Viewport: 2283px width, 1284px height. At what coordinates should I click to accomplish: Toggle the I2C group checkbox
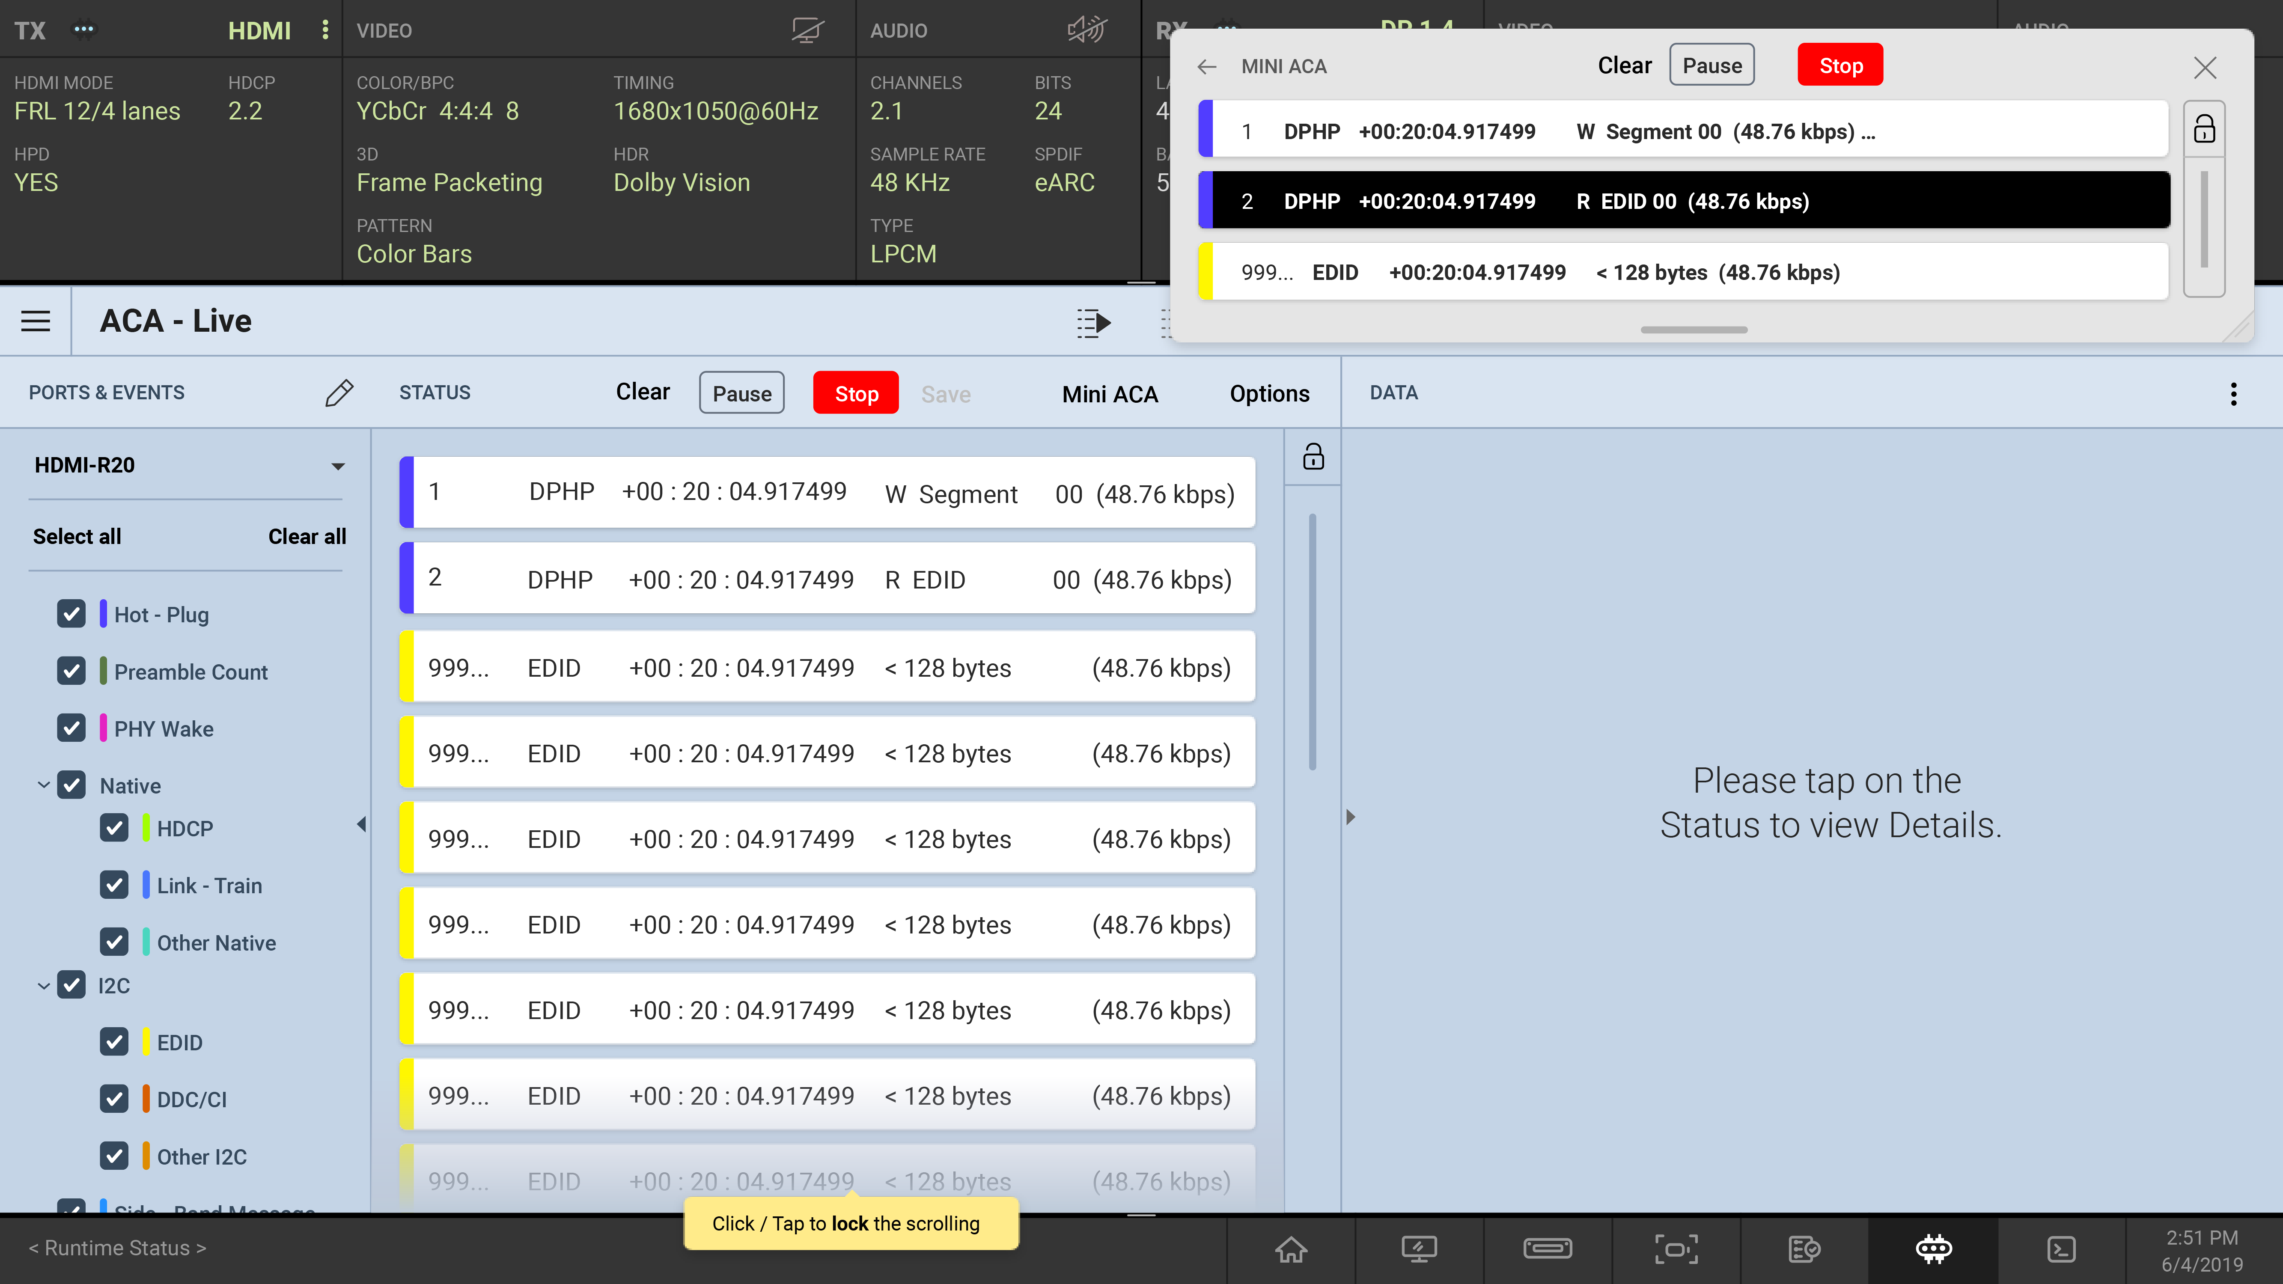pyautogui.click(x=71, y=985)
